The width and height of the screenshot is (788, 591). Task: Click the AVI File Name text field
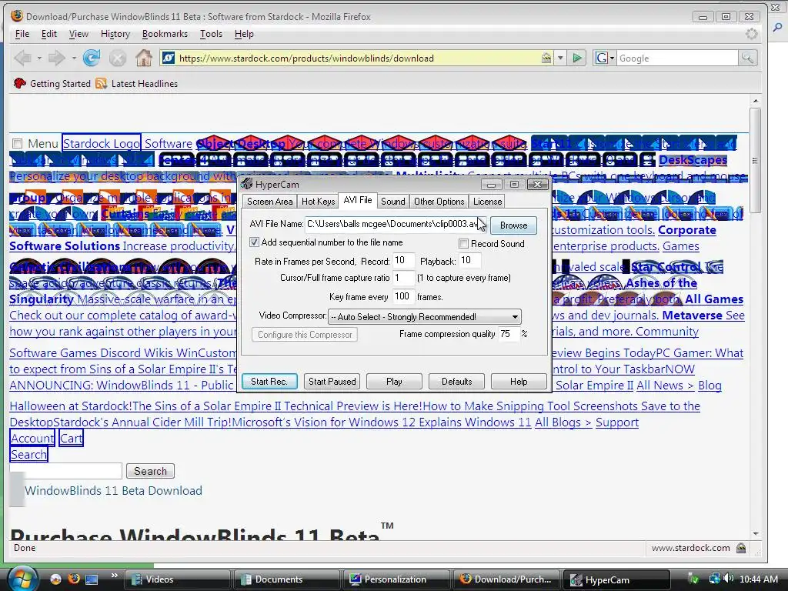395,224
